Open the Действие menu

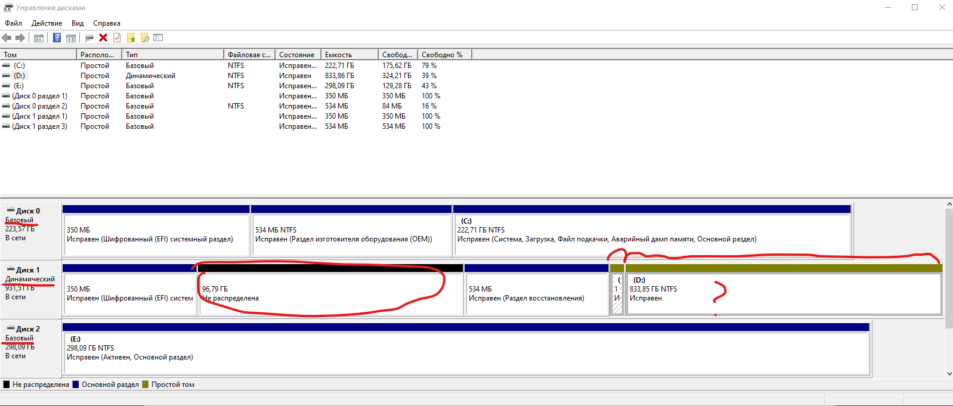coord(47,23)
